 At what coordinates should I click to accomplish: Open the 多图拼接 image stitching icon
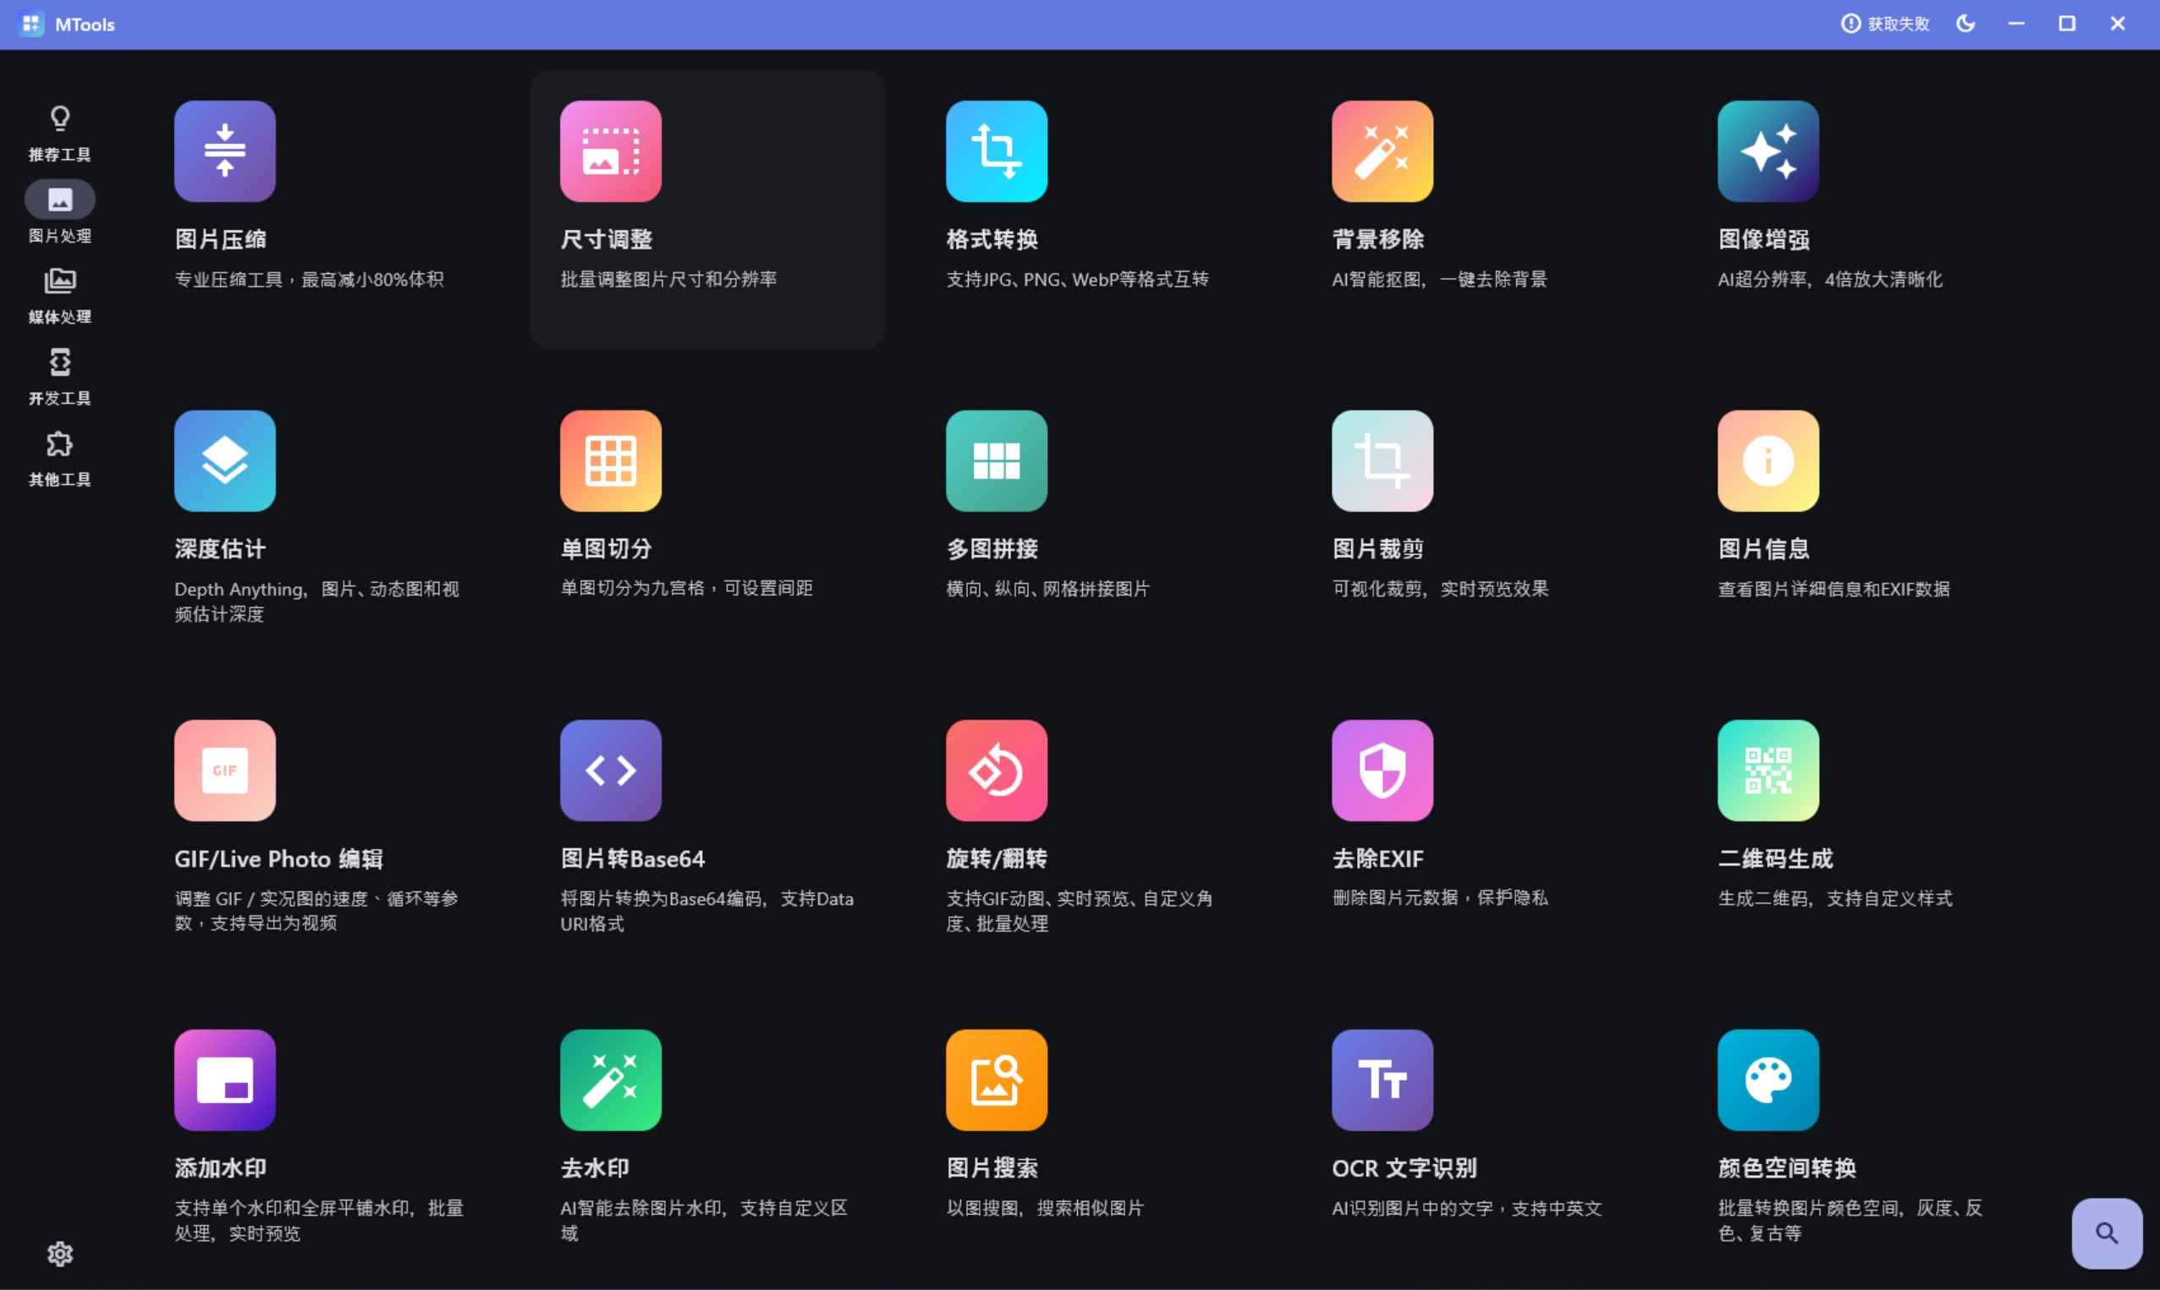(996, 461)
